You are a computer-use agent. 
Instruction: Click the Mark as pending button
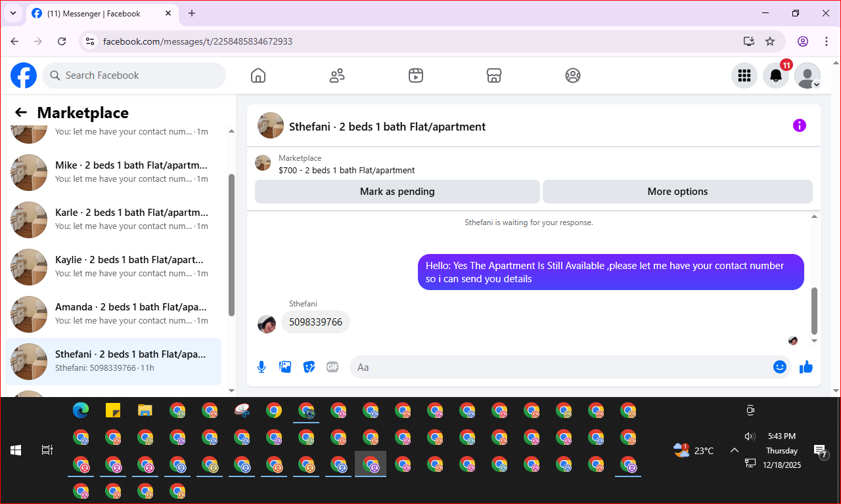click(x=398, y=192)
